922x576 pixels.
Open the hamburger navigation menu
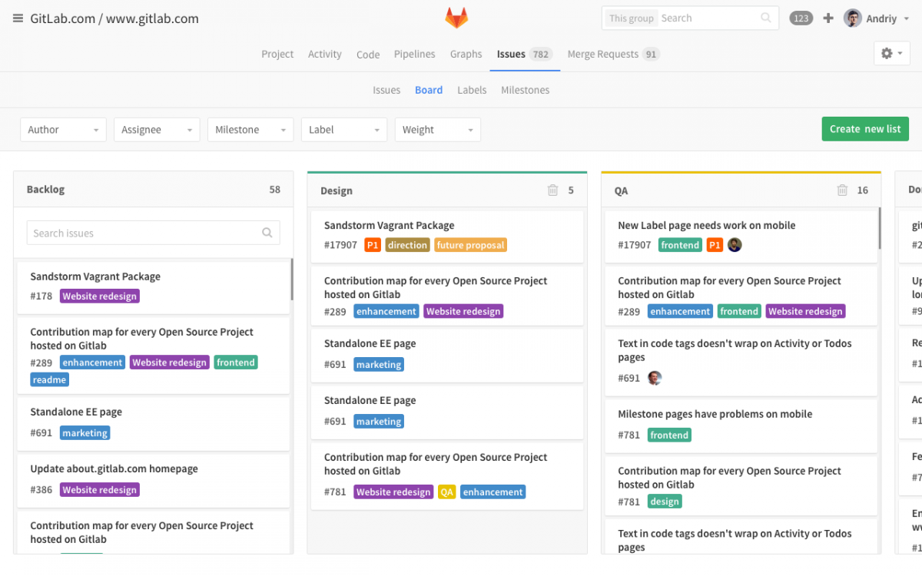18,18
